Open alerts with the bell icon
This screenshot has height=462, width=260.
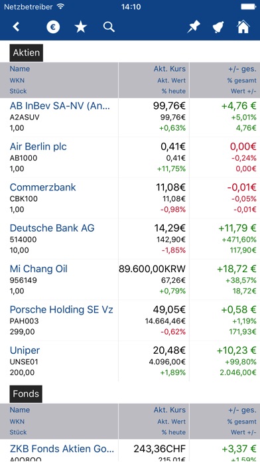(x=218, y=27)
